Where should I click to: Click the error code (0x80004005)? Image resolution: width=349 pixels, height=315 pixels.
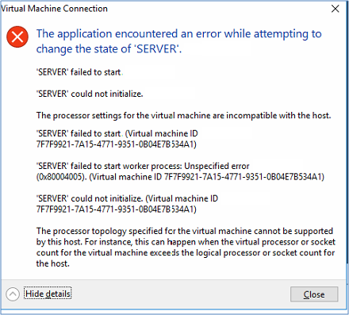(x=61, y=177)
